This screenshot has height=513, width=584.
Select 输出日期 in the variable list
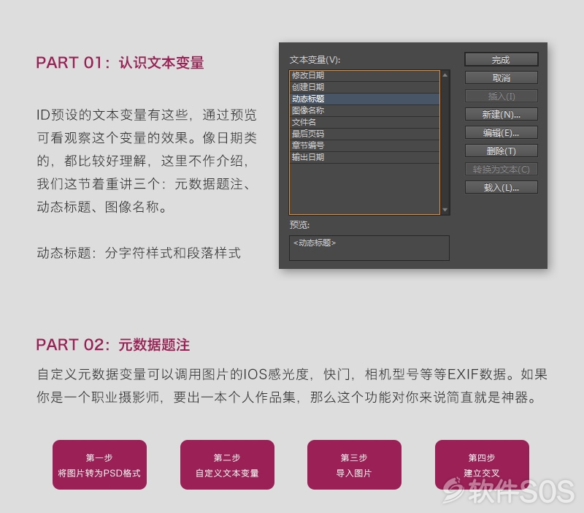[x=364, y=157]
